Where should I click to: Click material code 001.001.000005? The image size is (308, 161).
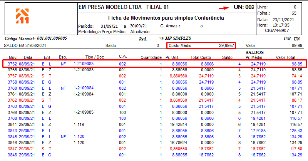tap(52, 38)
